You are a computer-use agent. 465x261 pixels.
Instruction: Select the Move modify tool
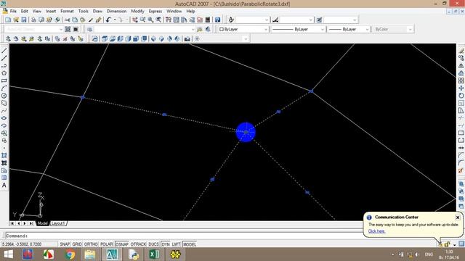(x=461, y=88)
